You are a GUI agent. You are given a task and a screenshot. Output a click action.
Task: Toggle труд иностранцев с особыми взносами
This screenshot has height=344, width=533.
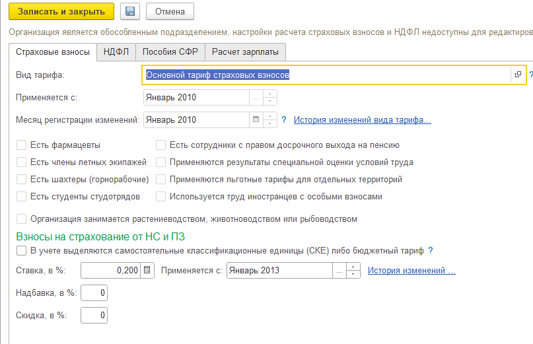click(160, 197)
